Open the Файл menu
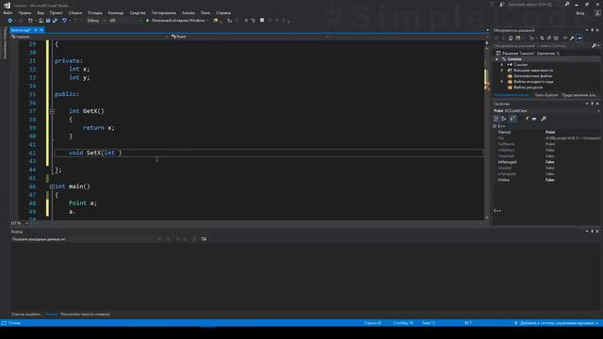Image resolution: width=603 pixels, height=339 pixels. click(x=8, y=12)
